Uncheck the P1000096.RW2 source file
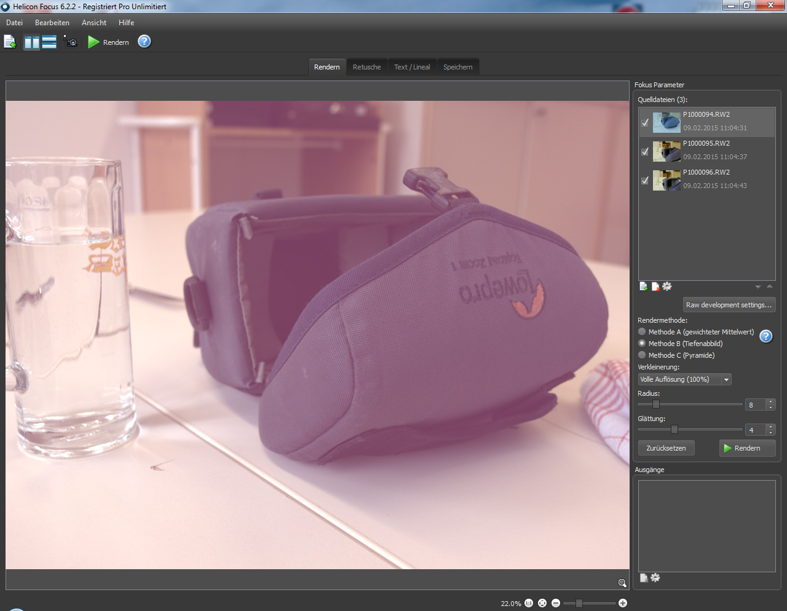The width and height of the screenshot is (787, 611). [645, 180]
